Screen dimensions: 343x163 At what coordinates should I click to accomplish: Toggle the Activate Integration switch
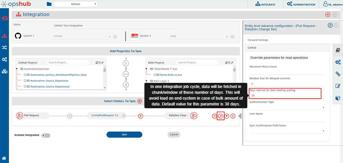45,135
